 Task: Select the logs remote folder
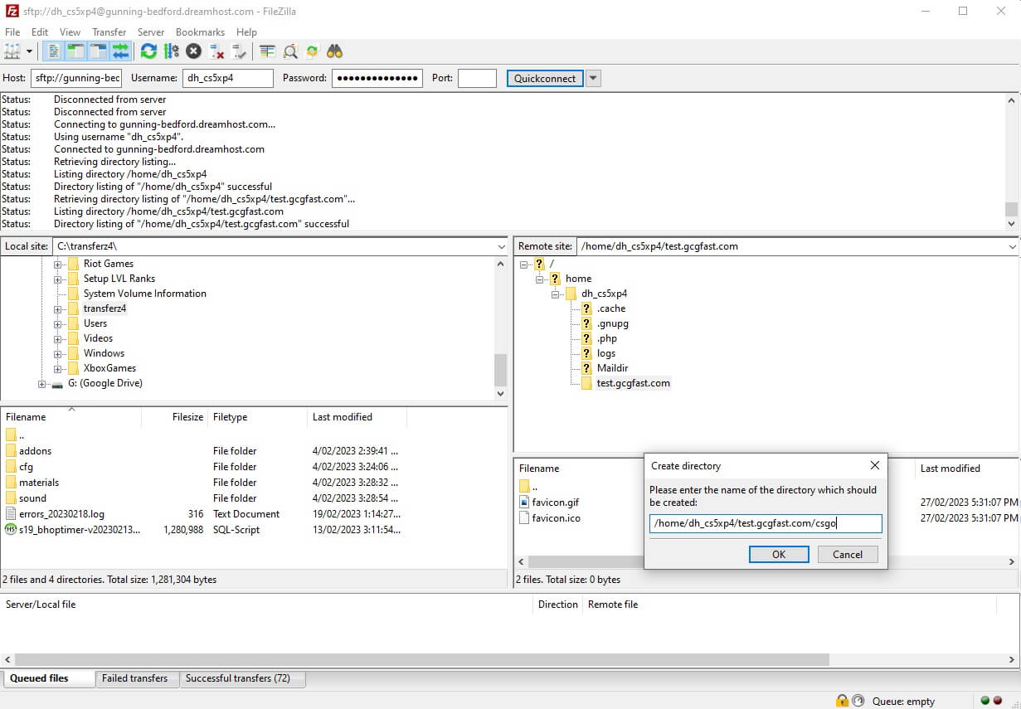tap(606, 353)
